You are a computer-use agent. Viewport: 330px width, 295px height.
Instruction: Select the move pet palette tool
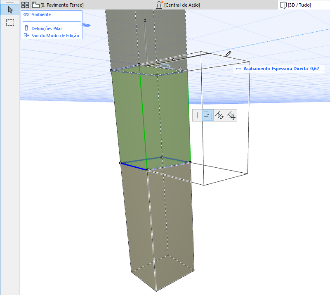(x=231, y=115)
